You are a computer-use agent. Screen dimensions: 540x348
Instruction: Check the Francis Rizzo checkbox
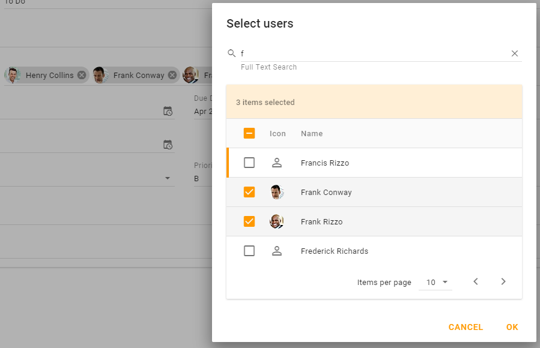249,163
